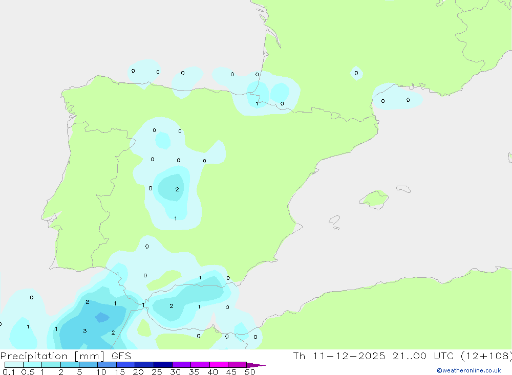Pick the 15–20 mm legend color swatch

126,365
